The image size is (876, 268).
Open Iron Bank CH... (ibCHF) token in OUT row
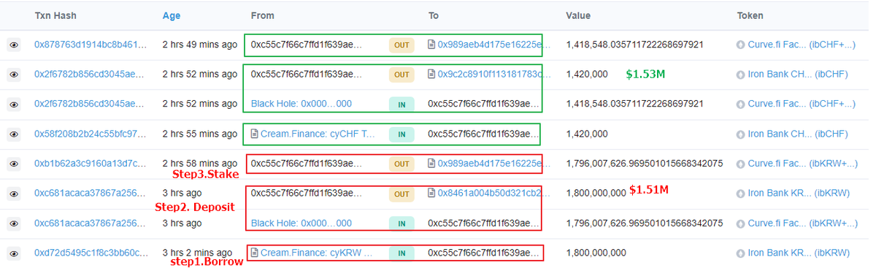pos(798,74)
